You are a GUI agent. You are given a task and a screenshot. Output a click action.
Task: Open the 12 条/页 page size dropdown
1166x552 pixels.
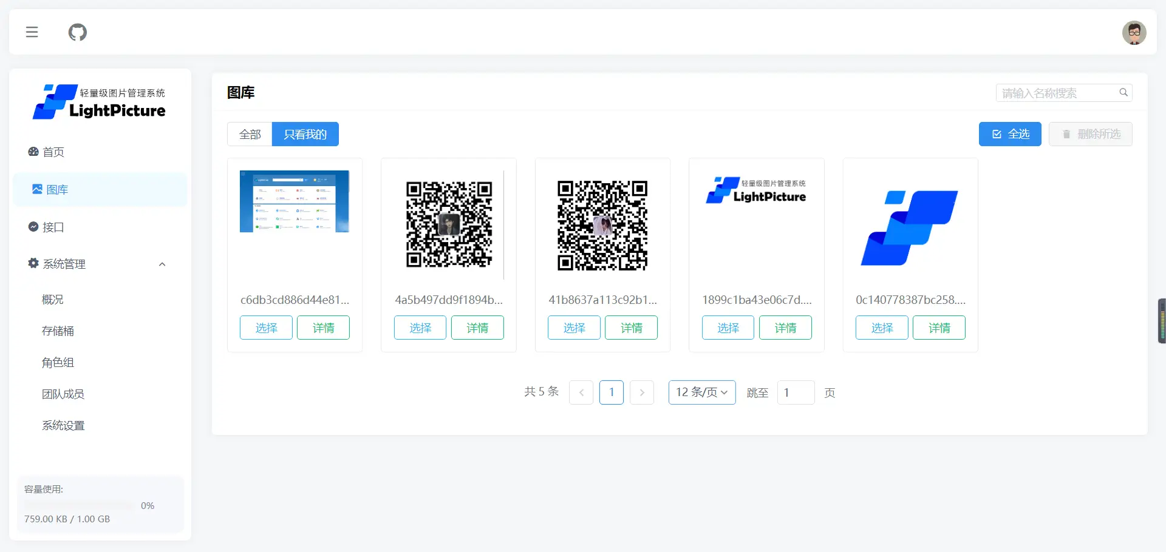click(x=701, y=392)
